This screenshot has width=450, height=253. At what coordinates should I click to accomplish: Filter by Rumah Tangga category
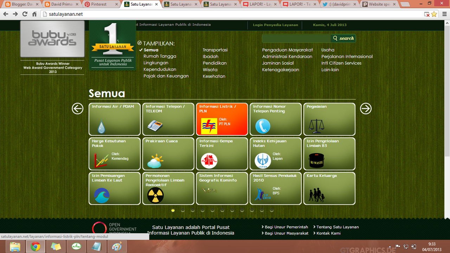[160, 56]
